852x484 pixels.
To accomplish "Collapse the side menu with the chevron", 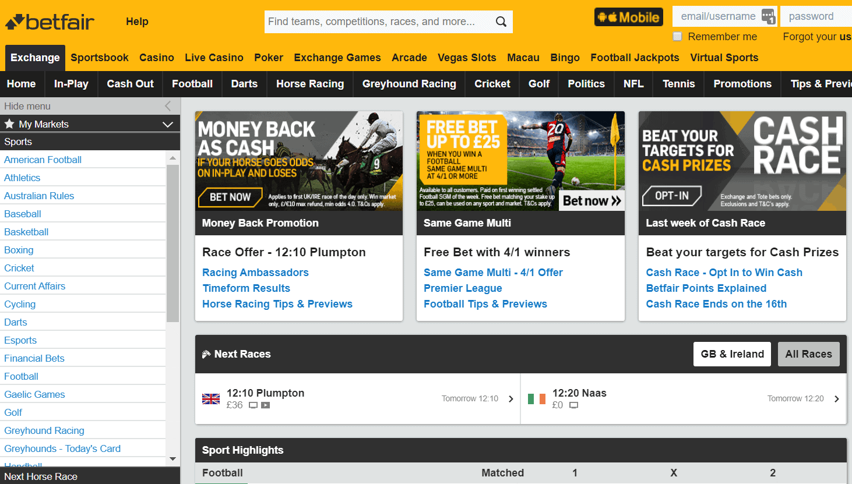I will coord(168,106).
